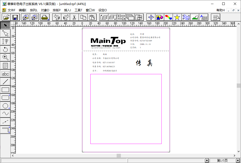Select the straight line tool
Screen dimensions: 241x163
pos(5,81)
